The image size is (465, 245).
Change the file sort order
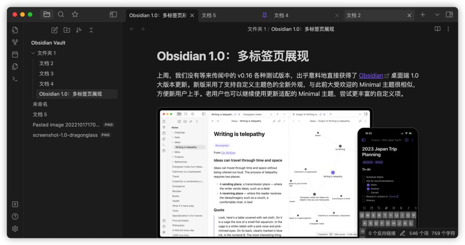(79, 30)
